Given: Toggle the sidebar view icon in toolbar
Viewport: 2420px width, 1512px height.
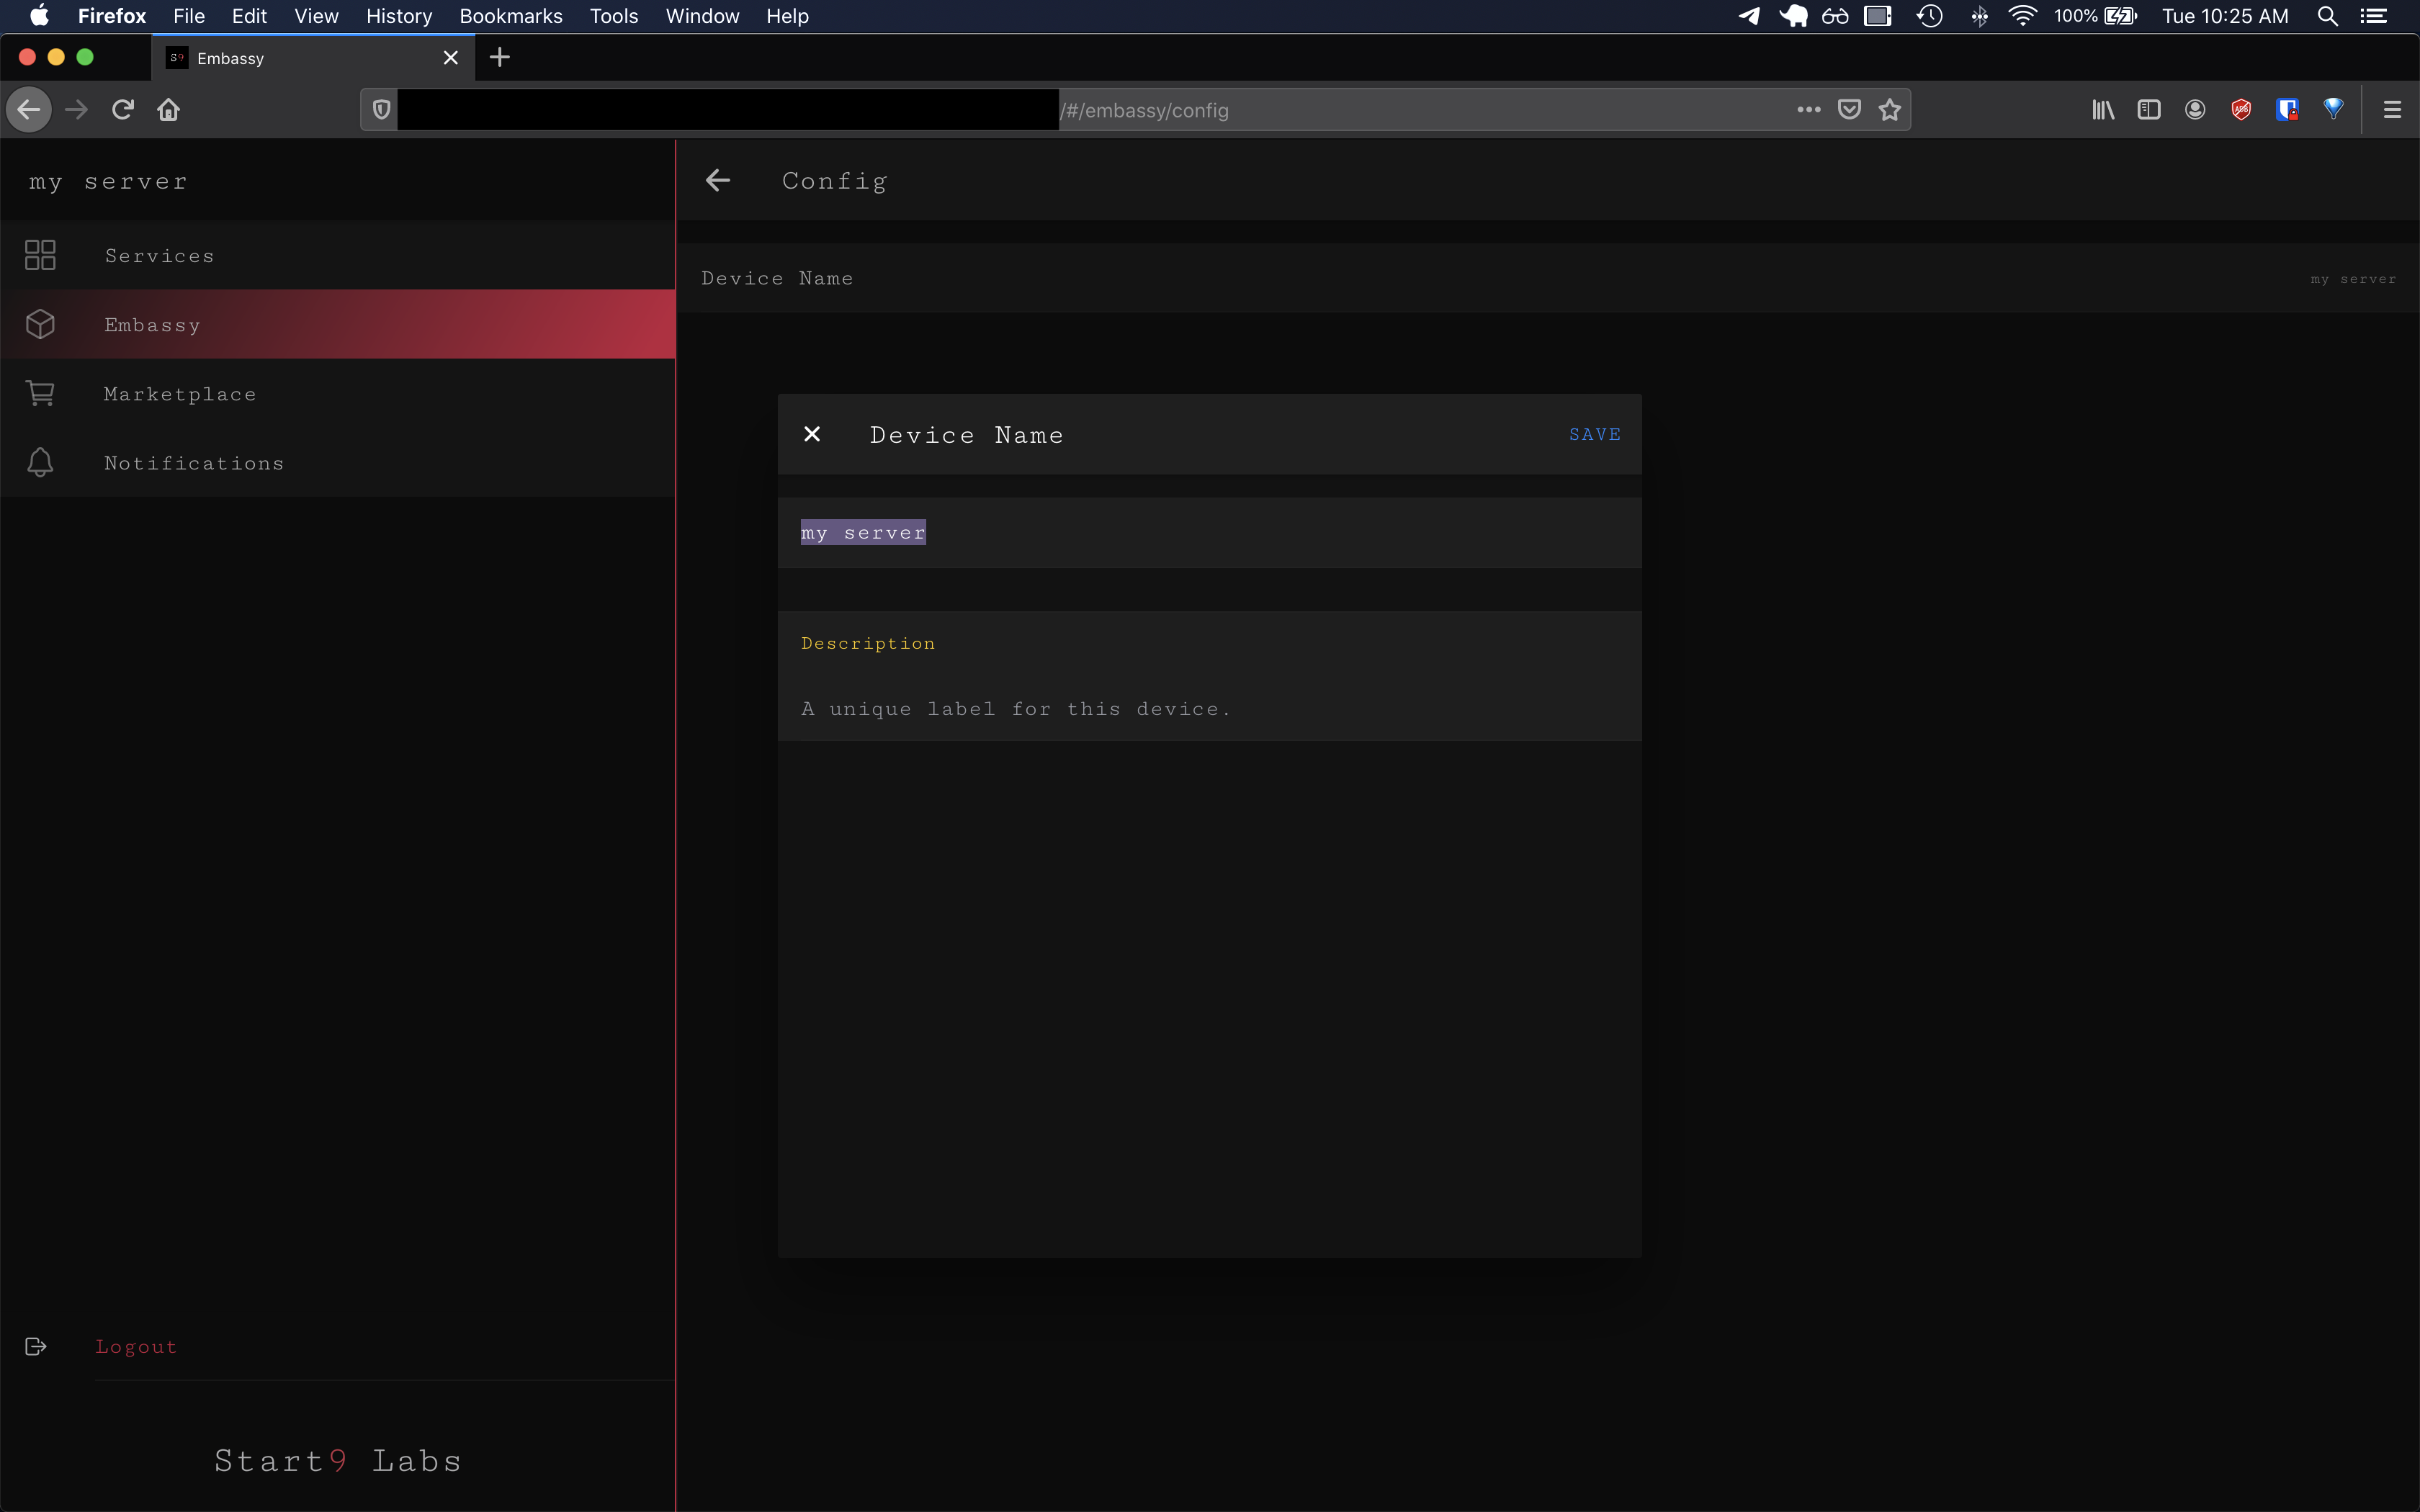Looking at the screenshot, I should [x=2148, y=110].
